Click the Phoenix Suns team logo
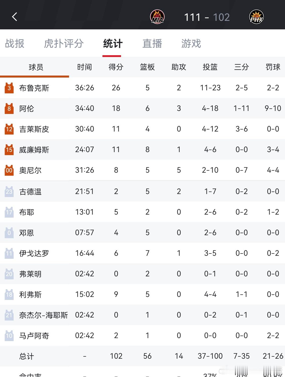 click(x=256, y=17)
